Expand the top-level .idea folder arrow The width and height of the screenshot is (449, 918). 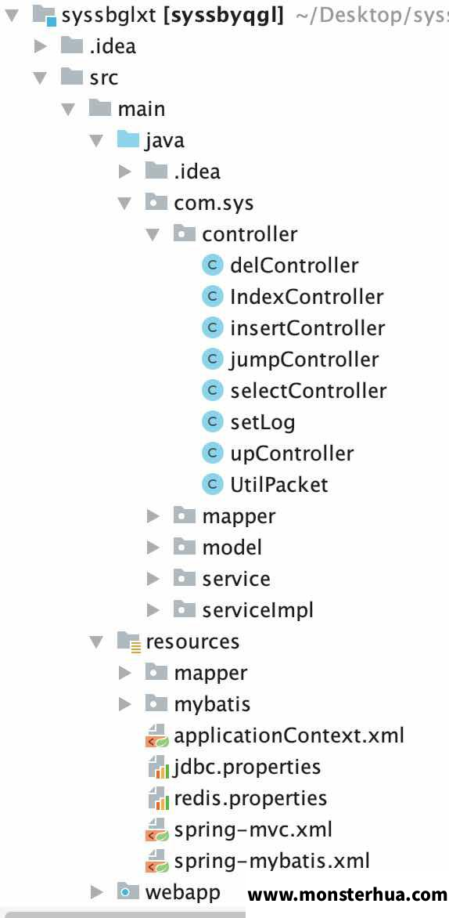click(x=40, y=46)
